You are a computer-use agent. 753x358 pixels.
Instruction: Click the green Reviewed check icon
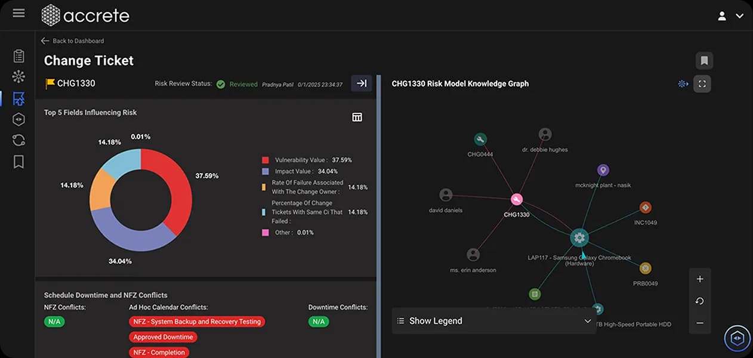pos(221,84)
